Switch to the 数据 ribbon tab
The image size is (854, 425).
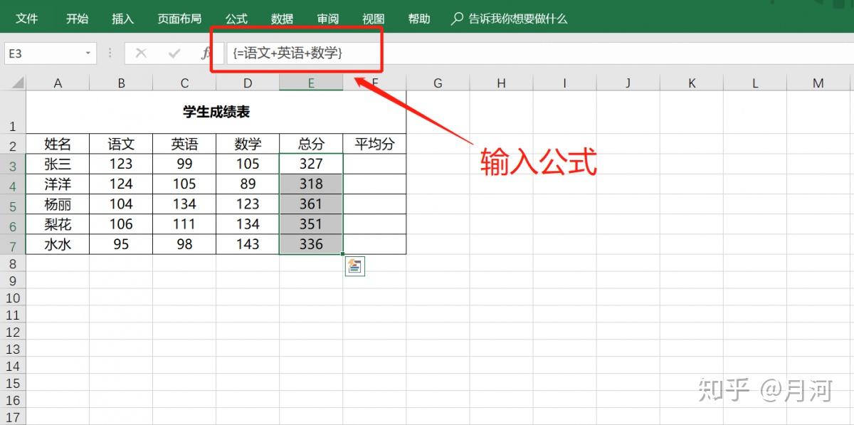coord(282,19)
